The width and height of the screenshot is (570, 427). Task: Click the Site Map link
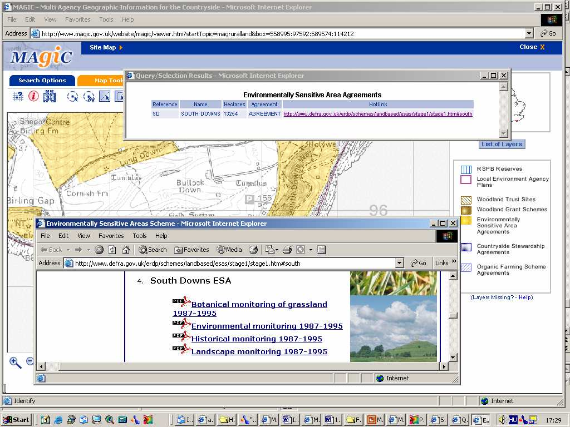tap(106, 48)
